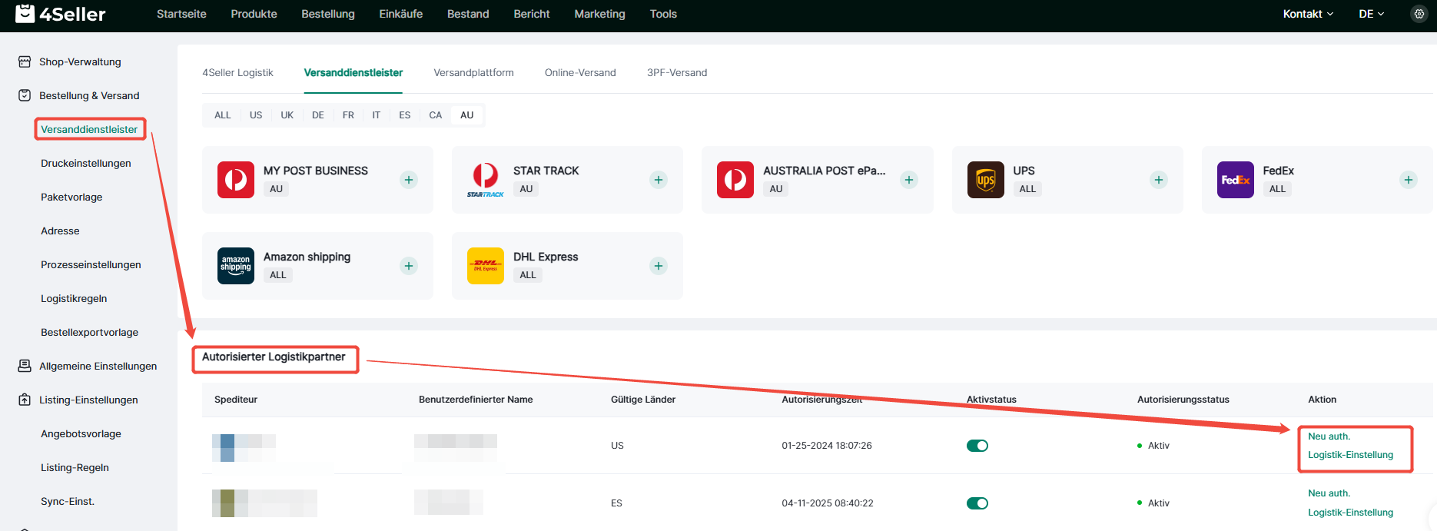1437x531 pixels.
Task: Open Logistik-Einstellung for the US row
Action: pos(1350,455)
